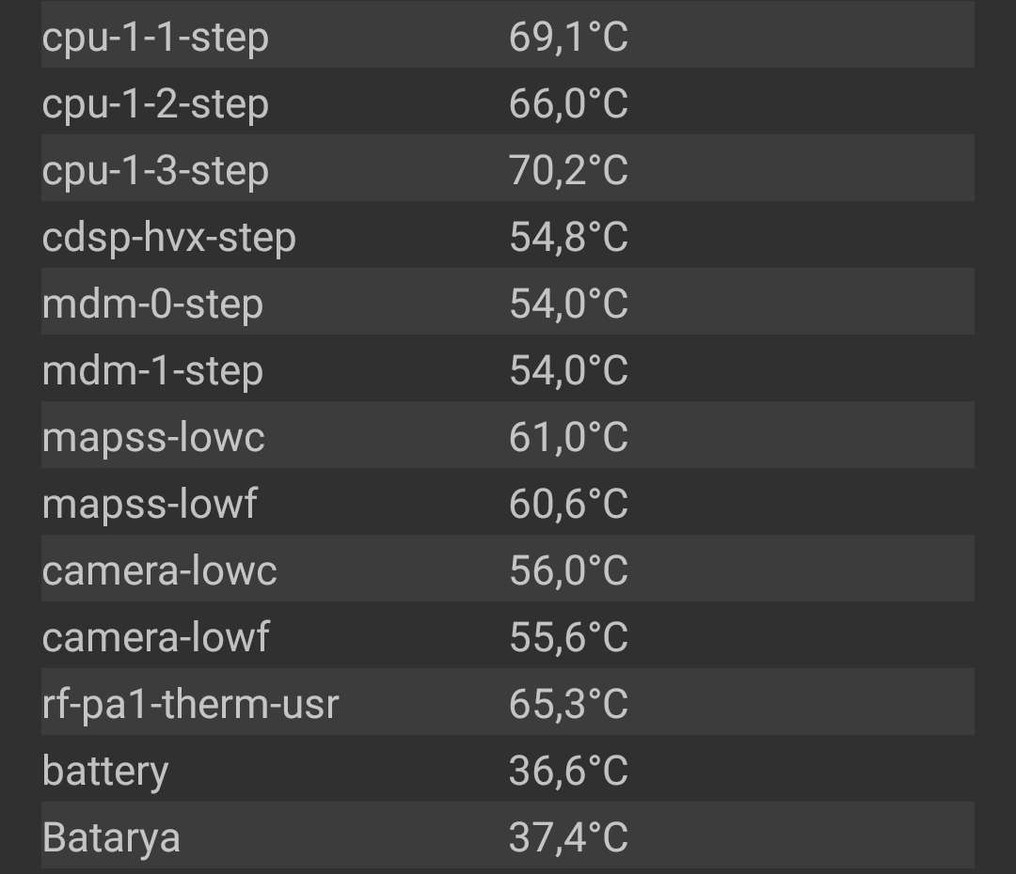Tap the mdm-0-step sensor label
1016x874 pixels.
click(152, 304)
